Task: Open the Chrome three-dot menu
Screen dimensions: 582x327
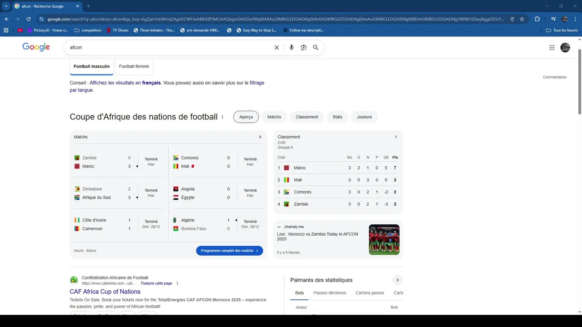Action: 575,19
